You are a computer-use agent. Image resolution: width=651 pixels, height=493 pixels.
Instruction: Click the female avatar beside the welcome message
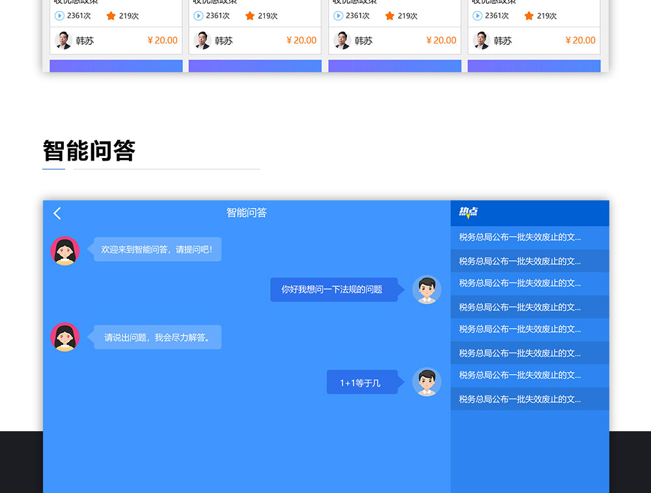(65, 250)
